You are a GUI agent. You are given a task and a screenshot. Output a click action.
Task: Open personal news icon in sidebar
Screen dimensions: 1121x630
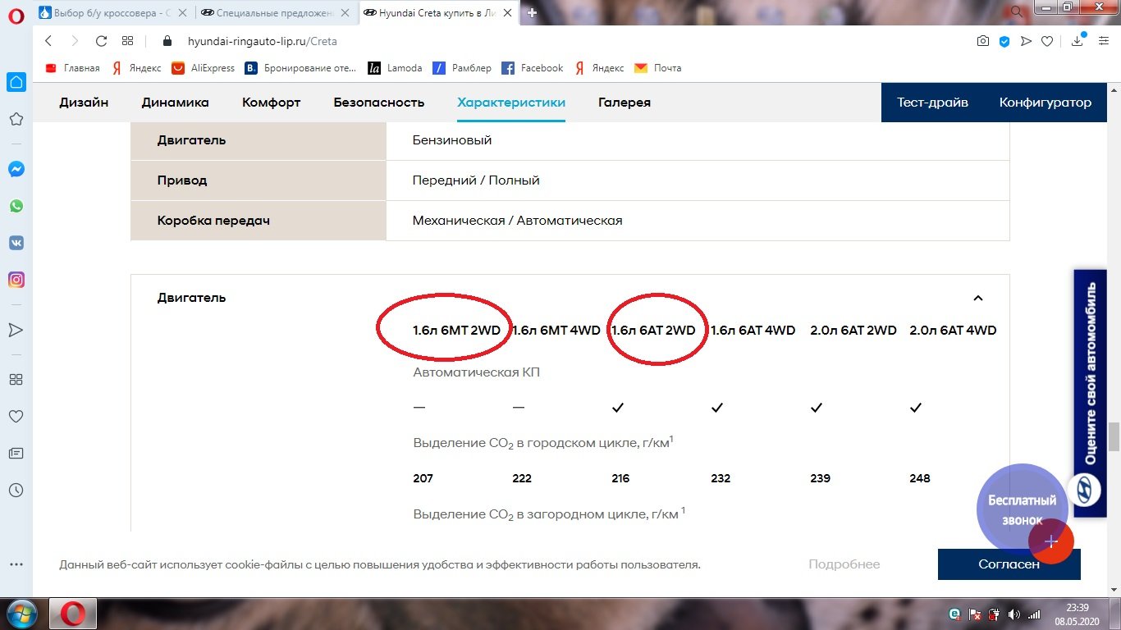16,453
